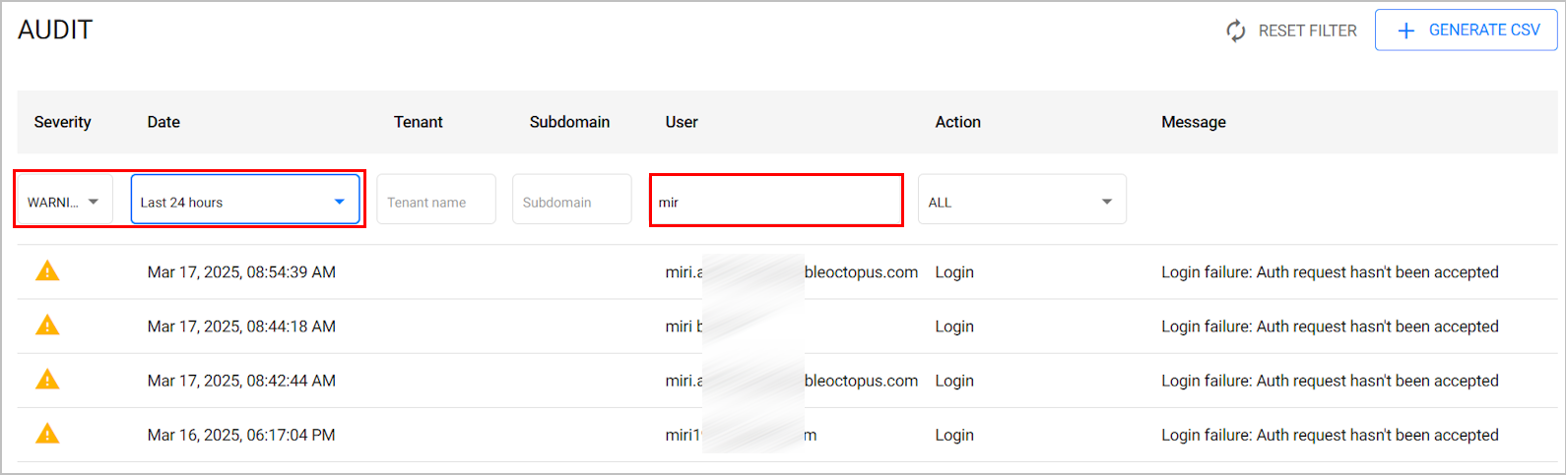Click Login failure message in Mar 16 row
The height and width of the screenshot is (475, 1566).
(x=1330, y=435)
